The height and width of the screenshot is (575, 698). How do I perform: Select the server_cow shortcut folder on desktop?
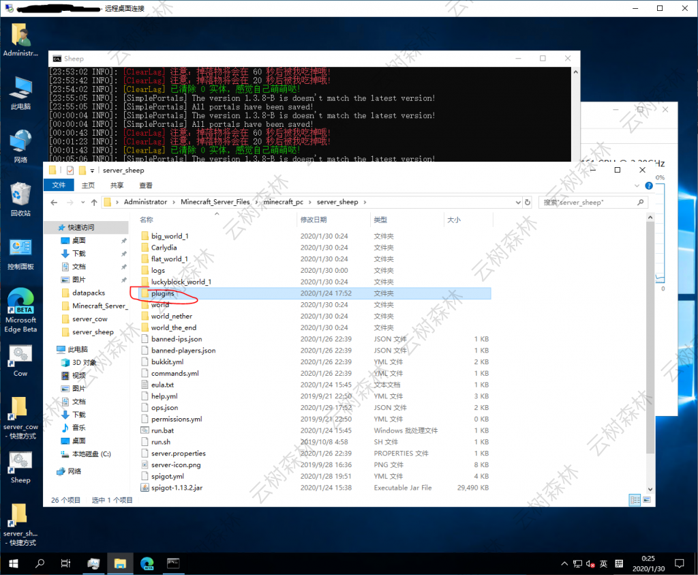20,419
